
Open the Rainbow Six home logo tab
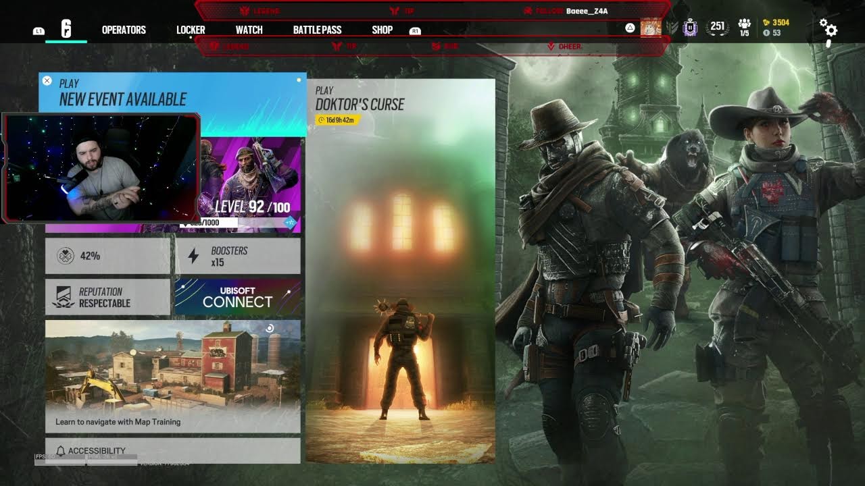point(66,29)
